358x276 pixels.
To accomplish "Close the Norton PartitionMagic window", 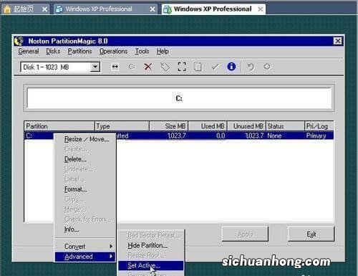I will [x=338, y=41].
